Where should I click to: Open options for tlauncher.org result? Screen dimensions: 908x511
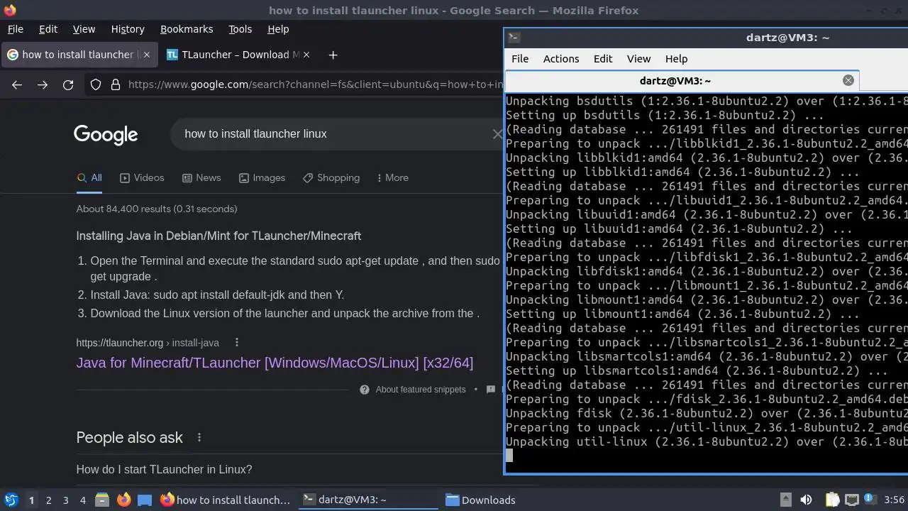click(x=237, y=343)
